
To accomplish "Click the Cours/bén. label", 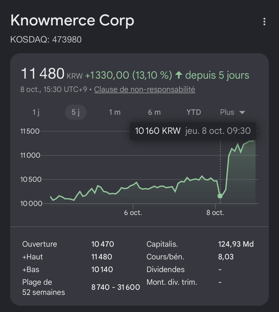I will (165, 257).
